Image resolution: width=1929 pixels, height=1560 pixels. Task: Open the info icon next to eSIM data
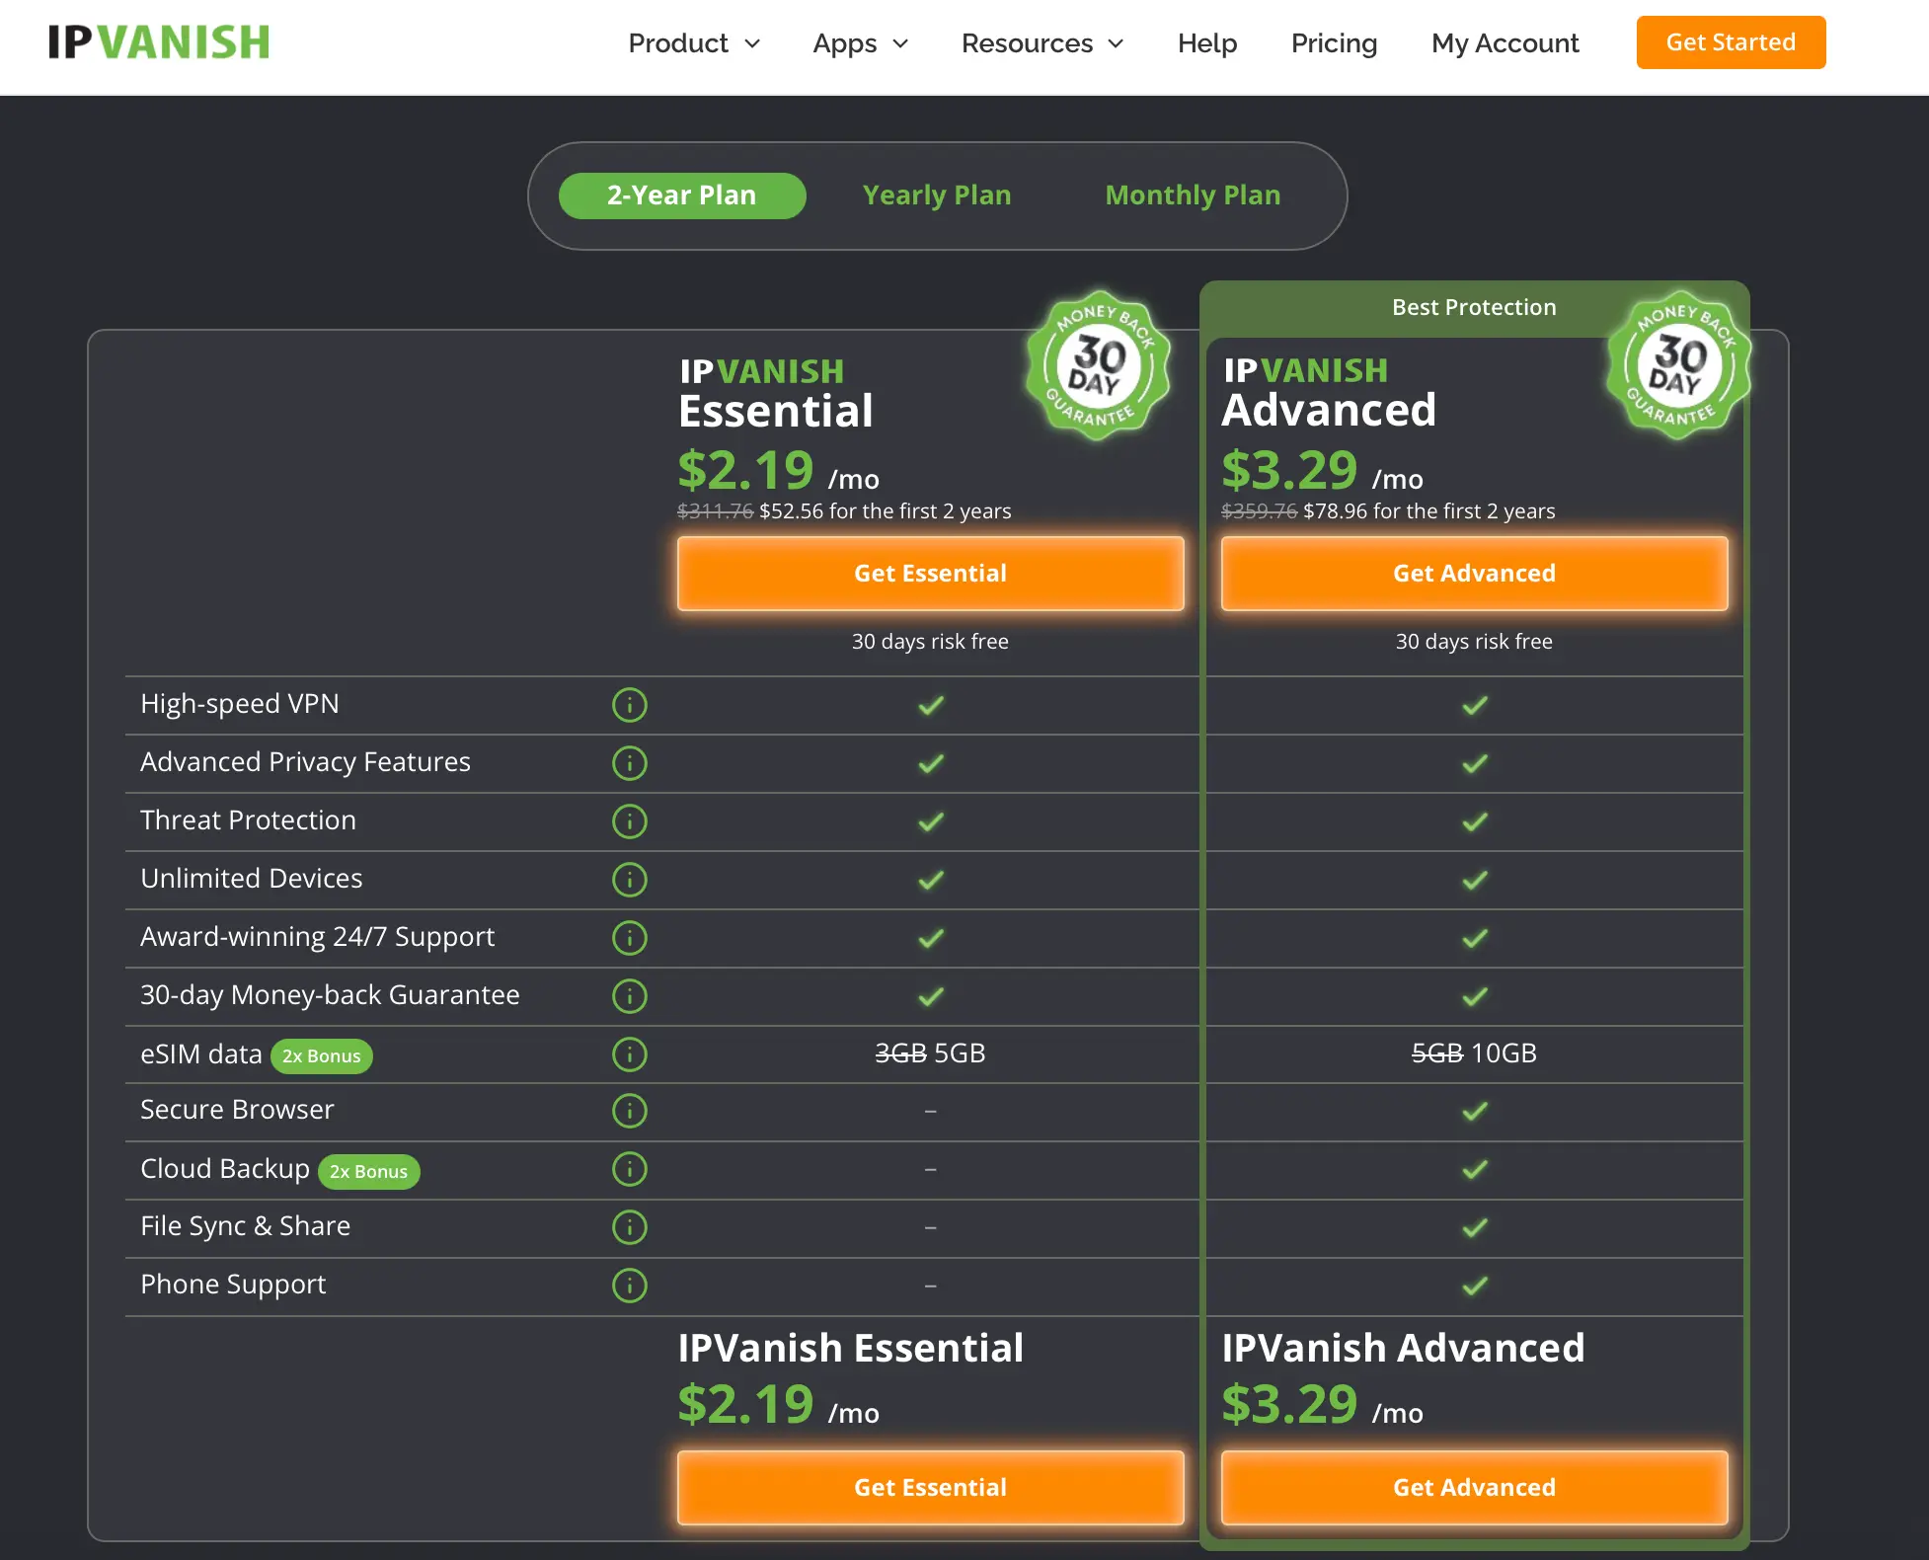click(629, 1054)
